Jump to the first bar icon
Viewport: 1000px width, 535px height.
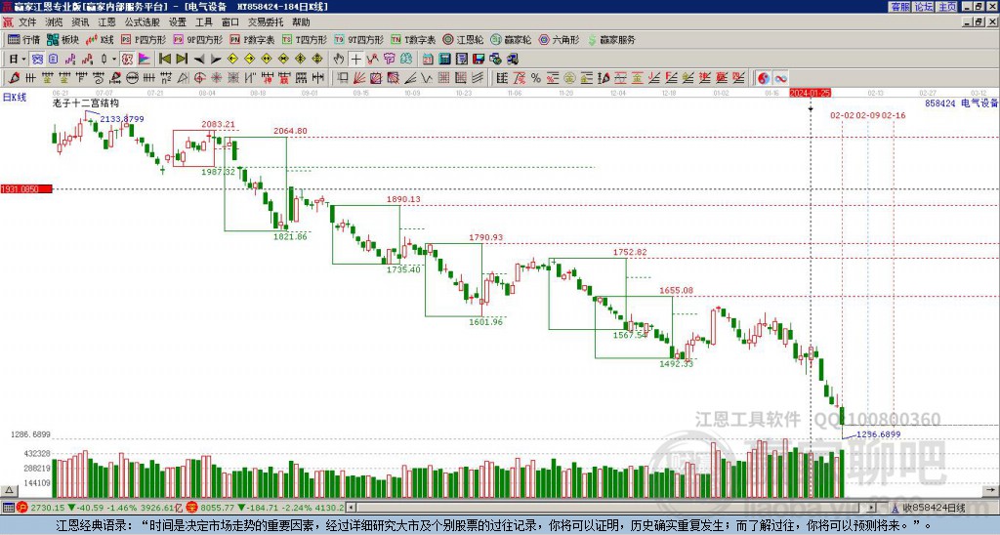(165, 60)
